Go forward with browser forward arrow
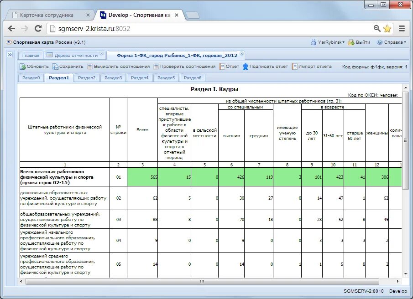This screenshot has width=413, height=299. click(25, 28)
